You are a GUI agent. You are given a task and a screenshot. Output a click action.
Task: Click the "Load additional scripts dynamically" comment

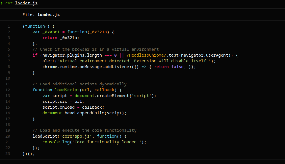tap(79, 84)
